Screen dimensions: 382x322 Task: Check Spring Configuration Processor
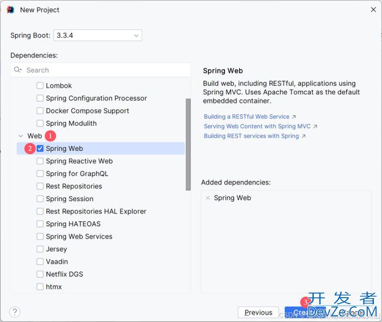pos(40,98)
